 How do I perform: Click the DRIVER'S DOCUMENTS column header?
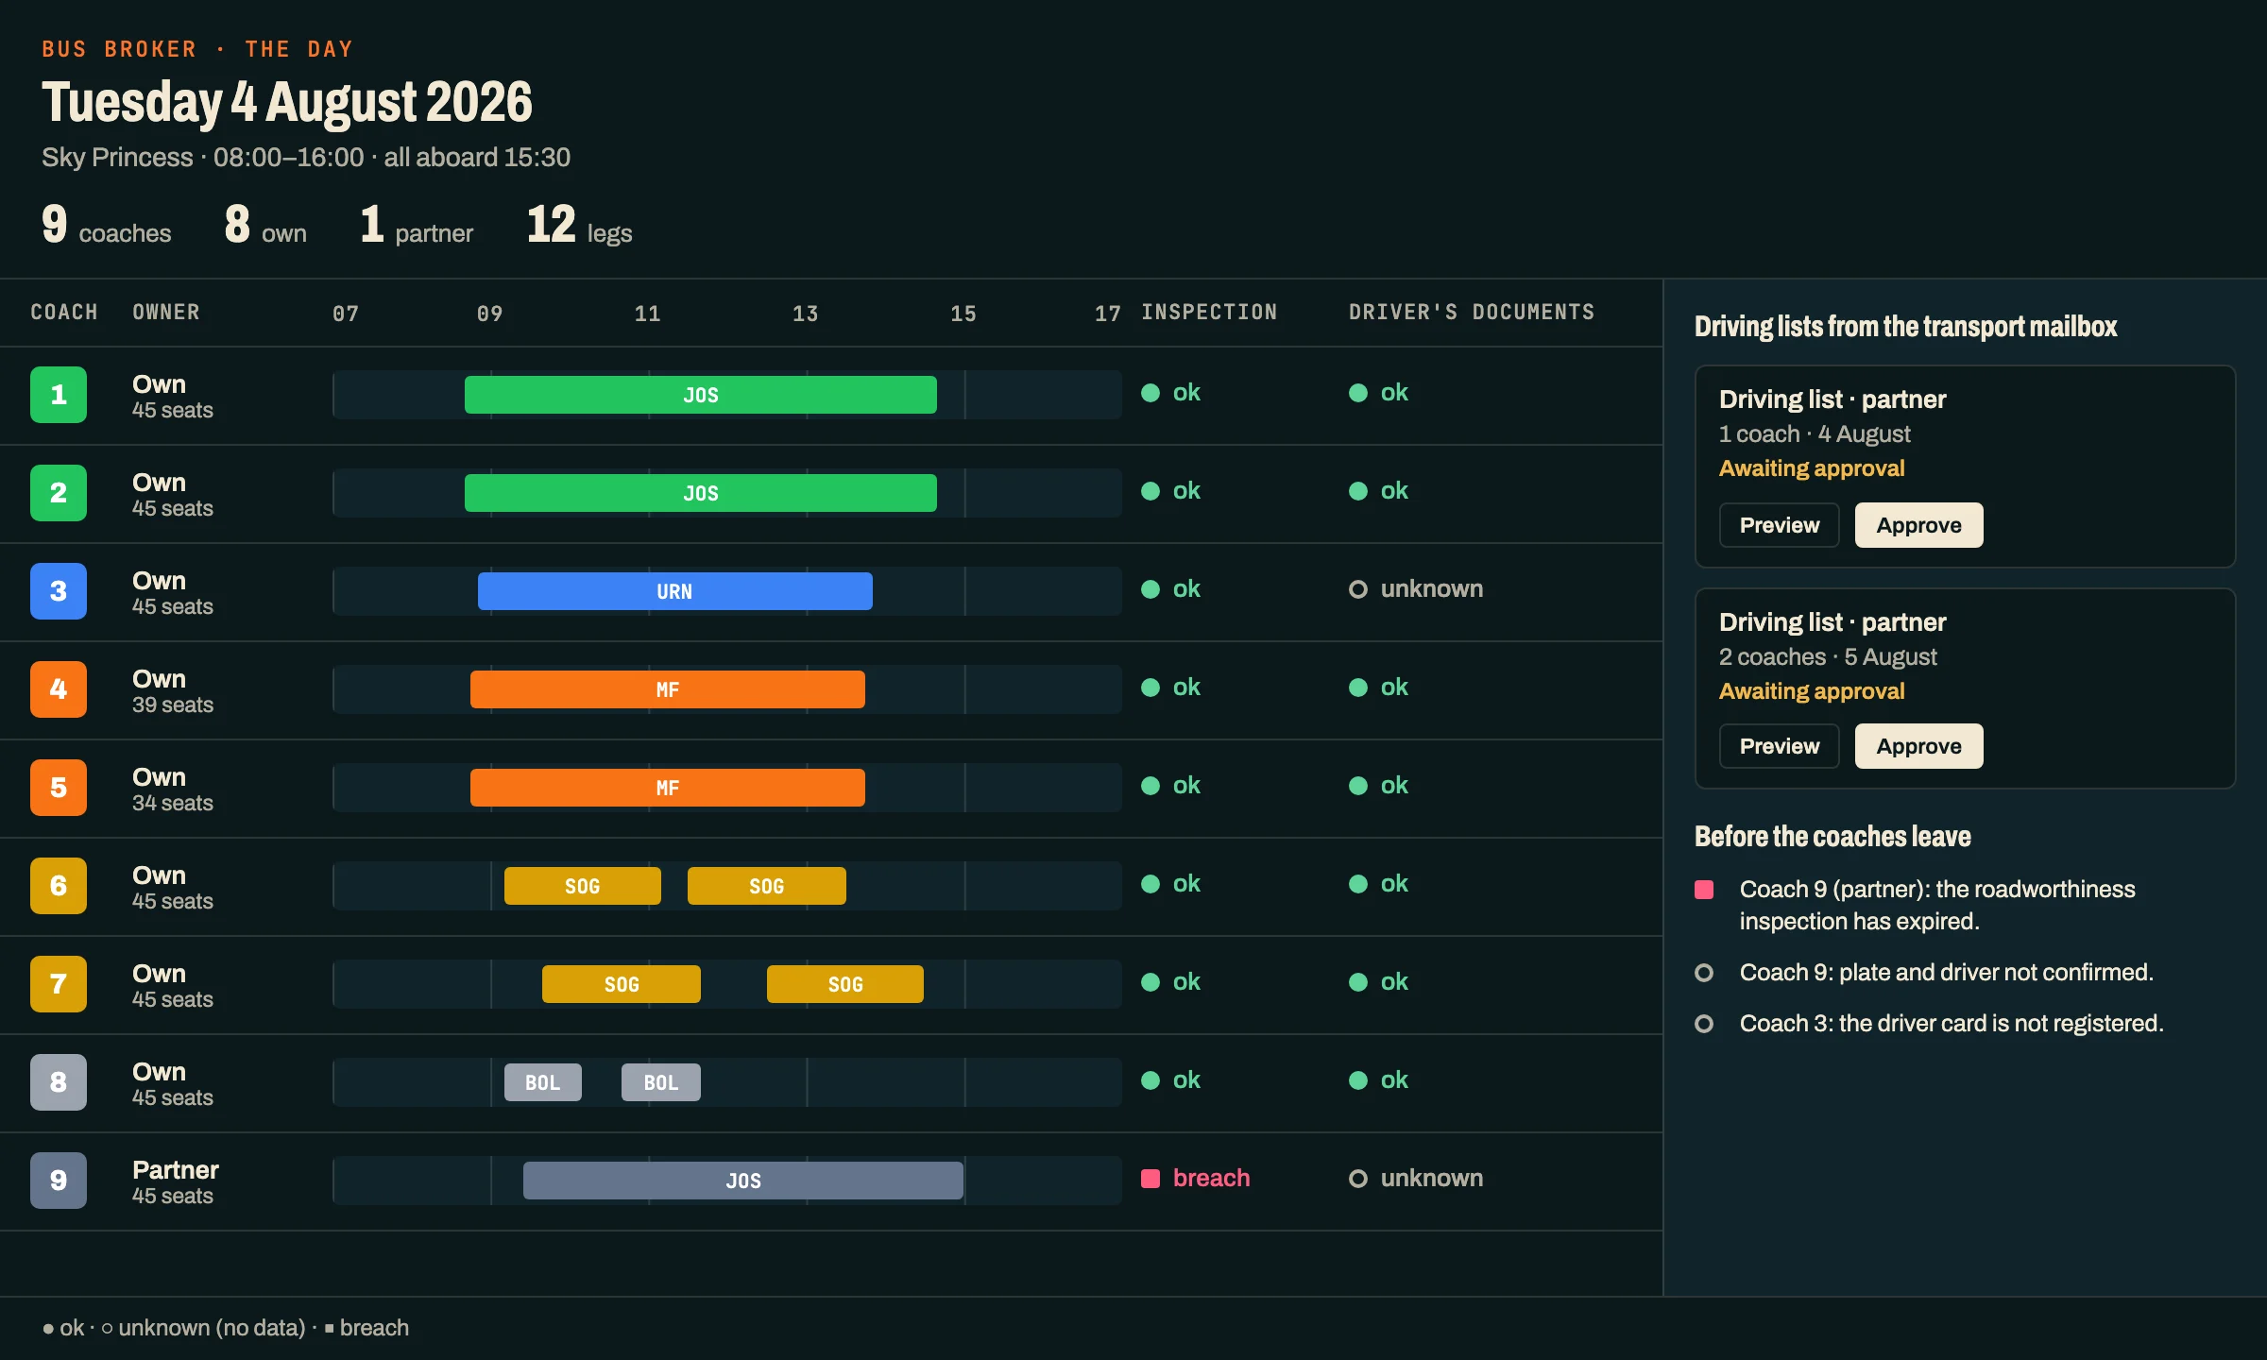pos(1472,313)
